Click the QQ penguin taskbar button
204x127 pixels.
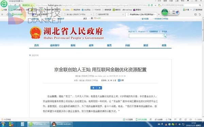click(x=62, y=124)
